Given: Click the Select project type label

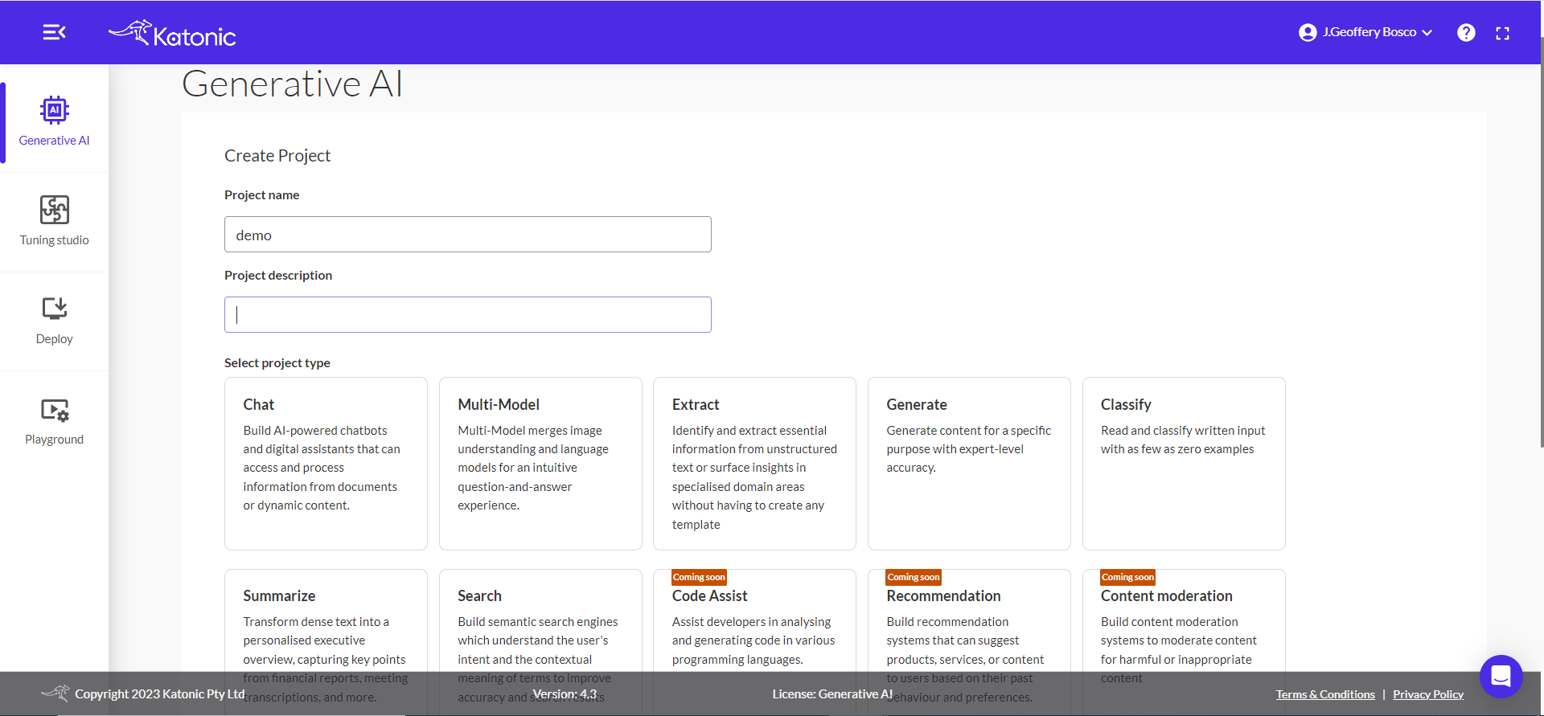Looking at the screenshot, I should (x=277, y=363).
